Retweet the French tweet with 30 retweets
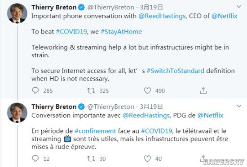 [91, 158]
